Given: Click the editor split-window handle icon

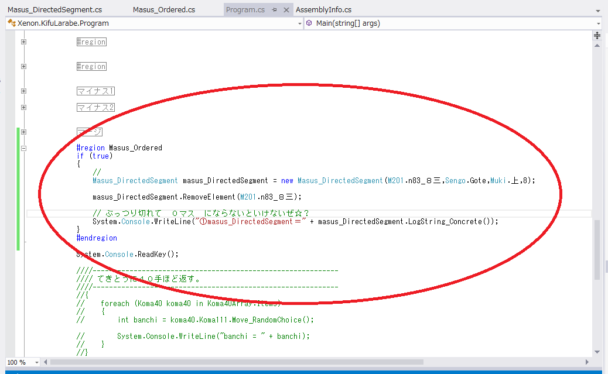Looking at the screenshot, I should point(597,36).
